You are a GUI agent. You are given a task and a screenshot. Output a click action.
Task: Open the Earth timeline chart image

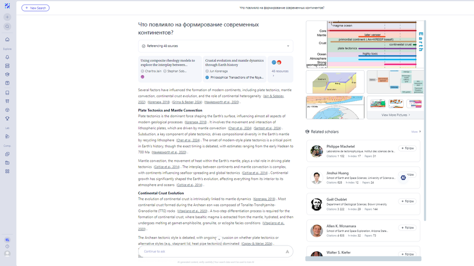pos(365,44)
